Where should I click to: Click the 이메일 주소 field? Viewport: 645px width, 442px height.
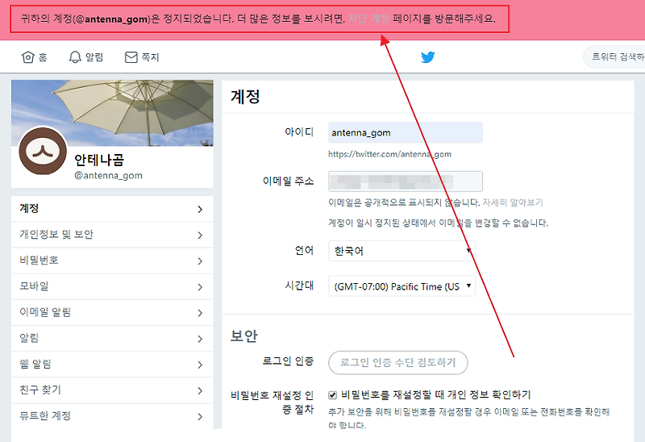pos(406,181)
